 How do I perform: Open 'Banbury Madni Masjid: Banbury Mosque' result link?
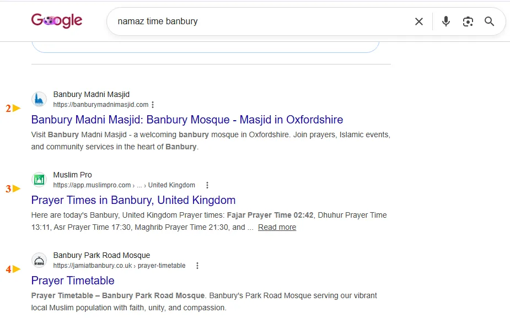pos(187,120)
